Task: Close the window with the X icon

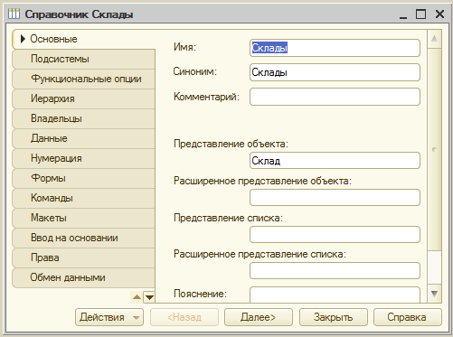Action: 439,14
